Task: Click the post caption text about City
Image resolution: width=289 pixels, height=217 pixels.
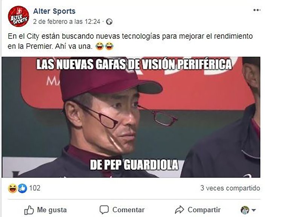Action: [130, 41]
